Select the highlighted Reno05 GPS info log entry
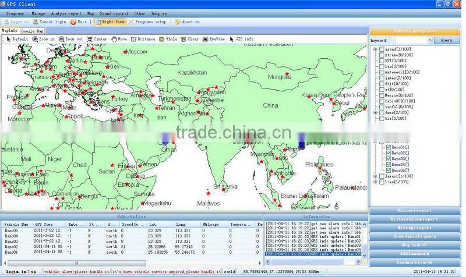 click(313, 254)
